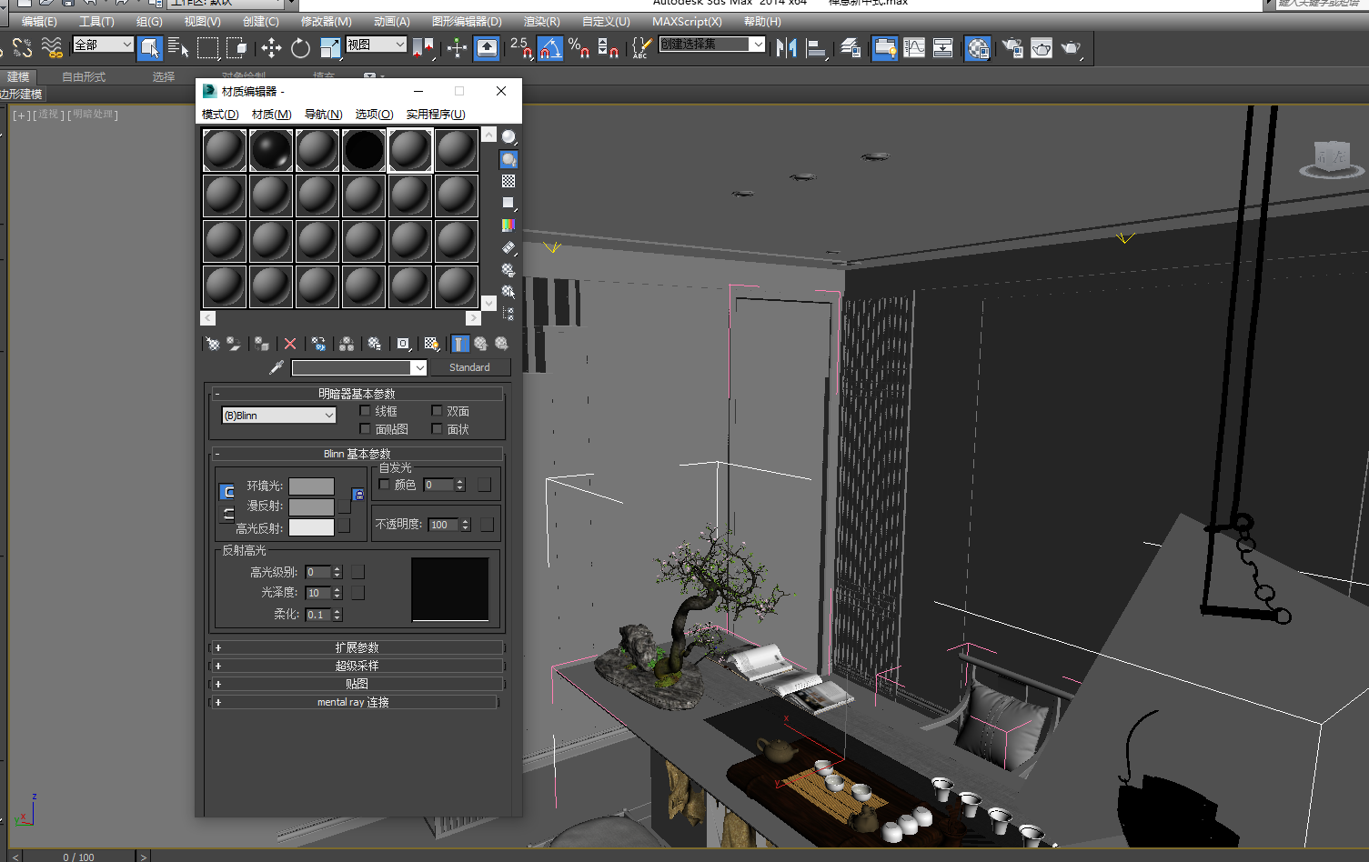
Task: Click the diffuse map button beside 漫反射
Action: click(344, 506)
